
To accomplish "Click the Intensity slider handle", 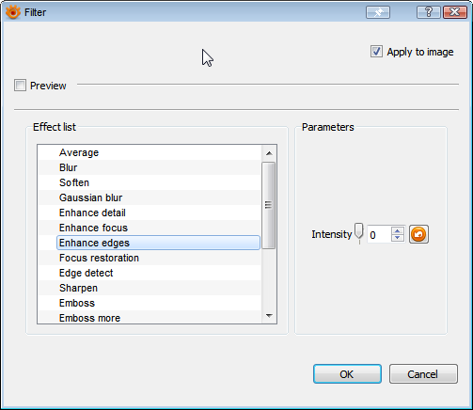I will (x=359, y=232).
